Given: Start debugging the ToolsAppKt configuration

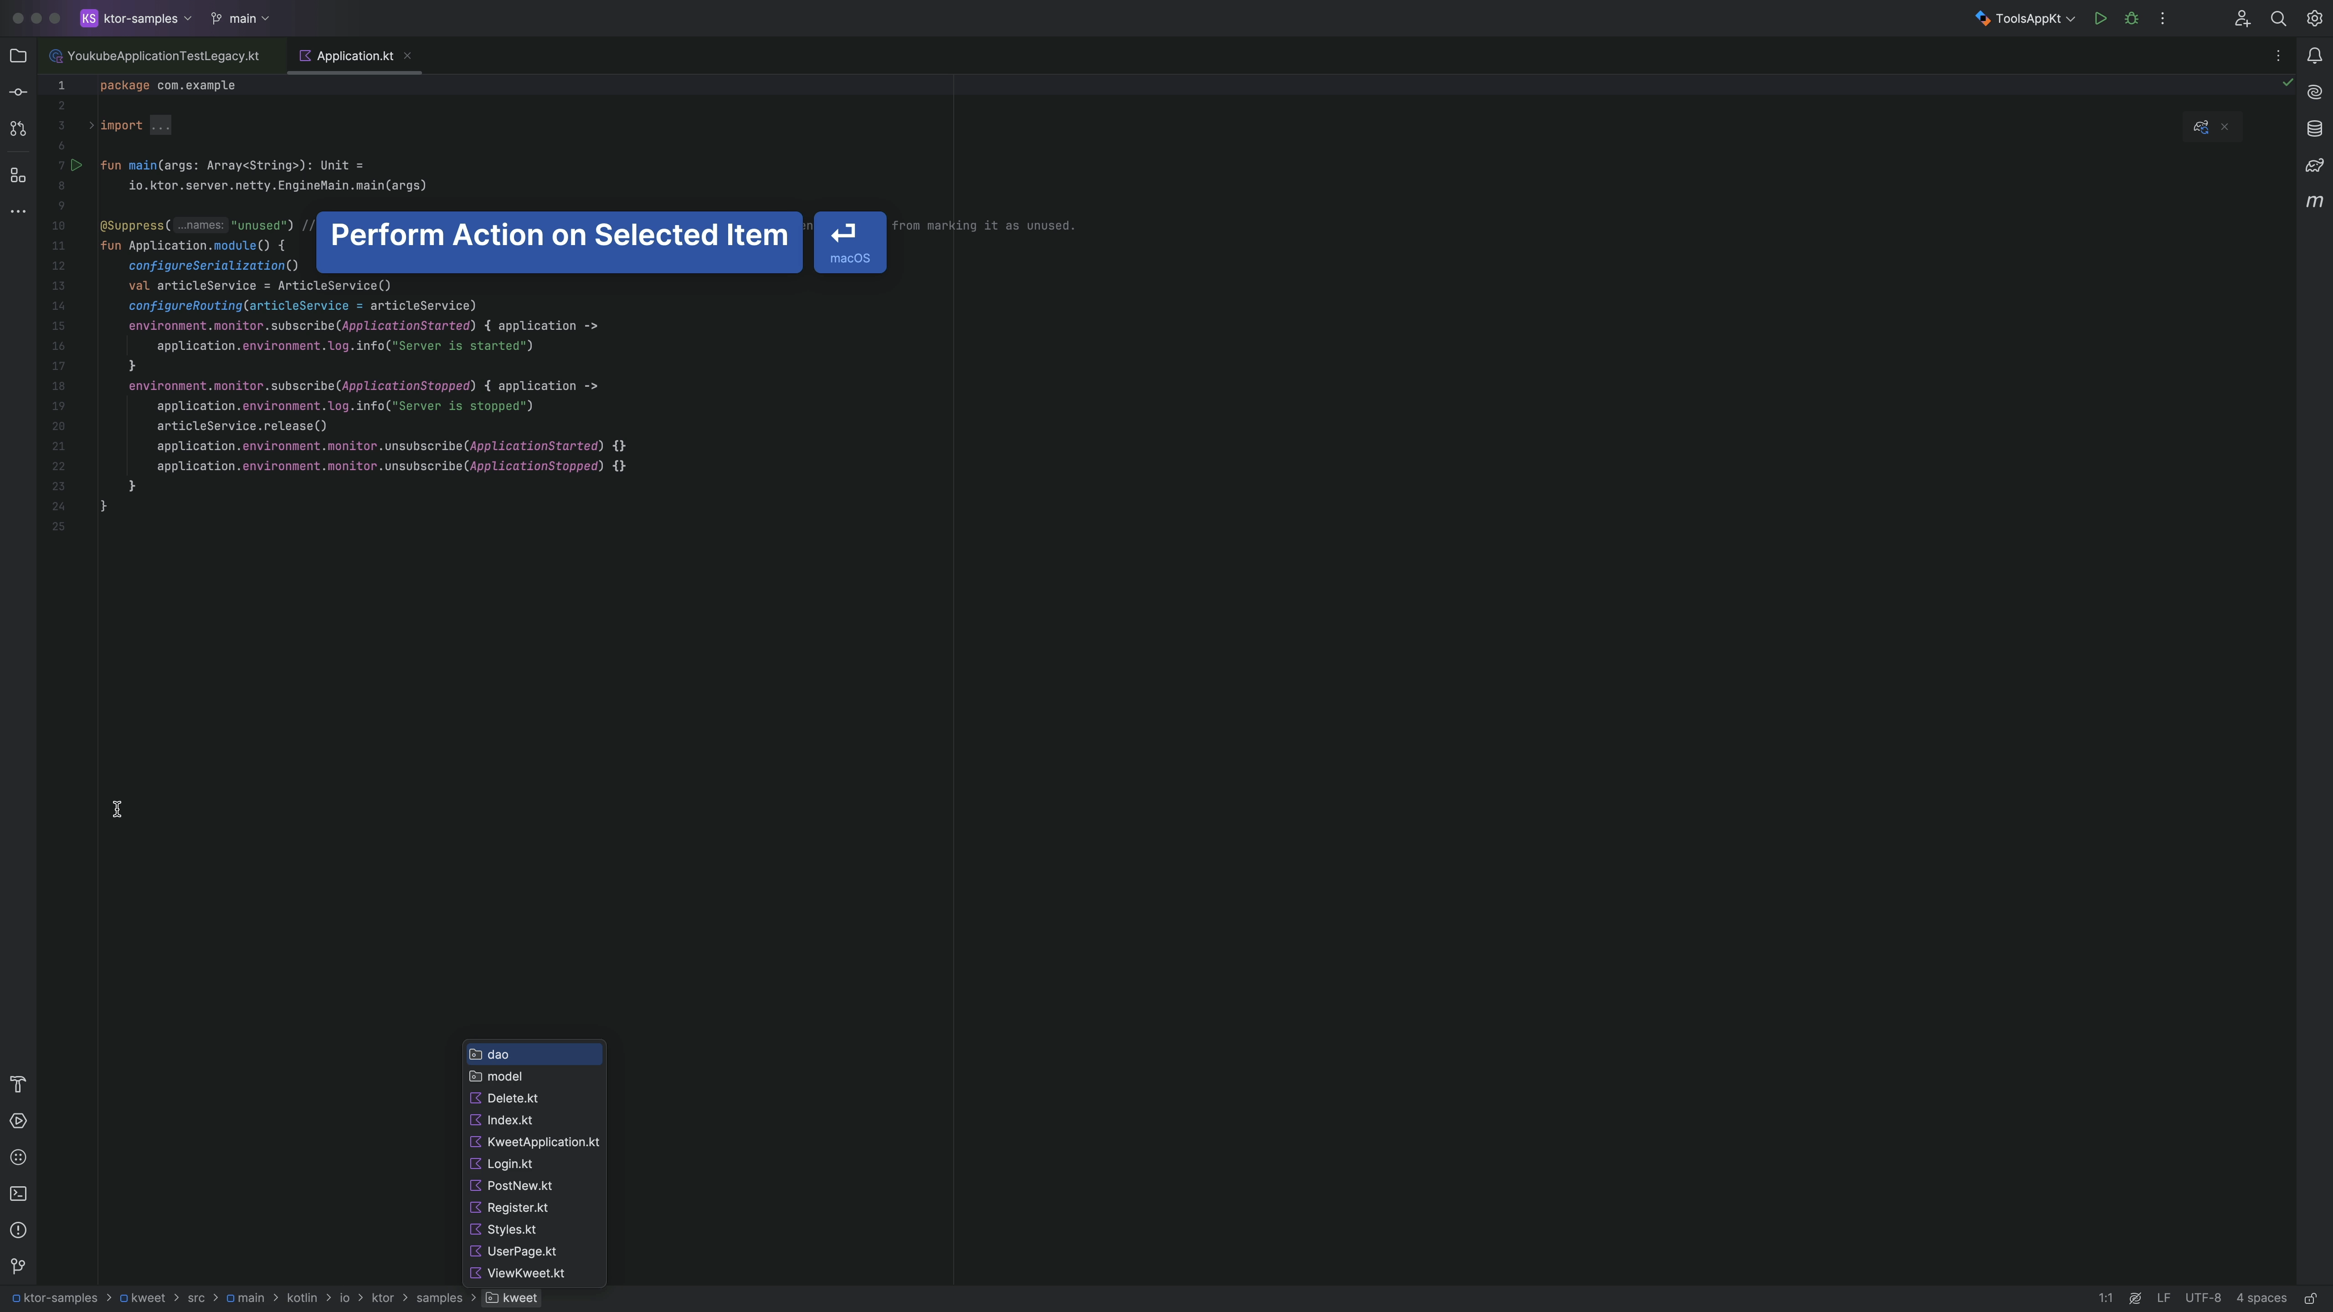Looking at the screenshot, I should 2131,17.
